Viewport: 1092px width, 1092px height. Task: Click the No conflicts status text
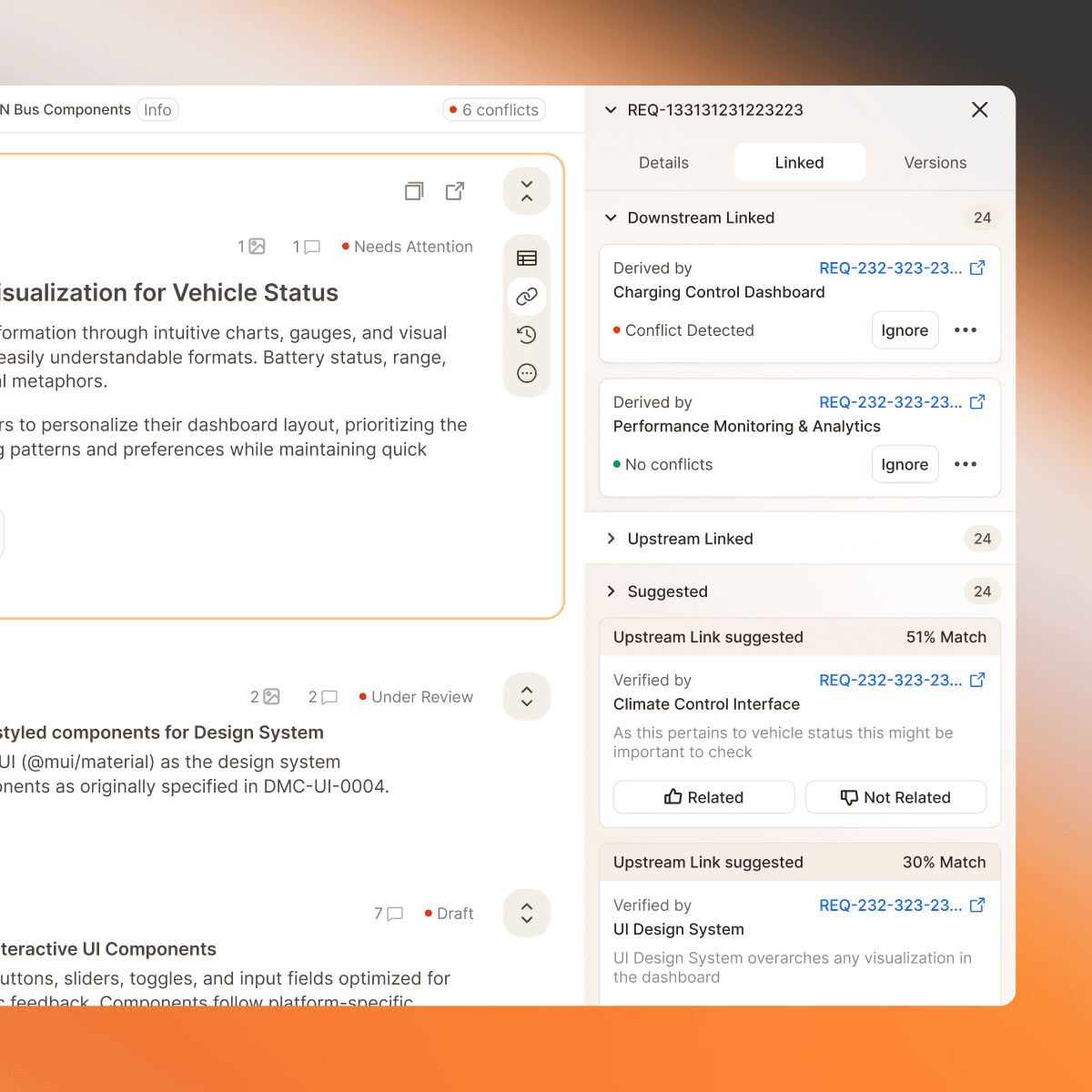(669, 464)
